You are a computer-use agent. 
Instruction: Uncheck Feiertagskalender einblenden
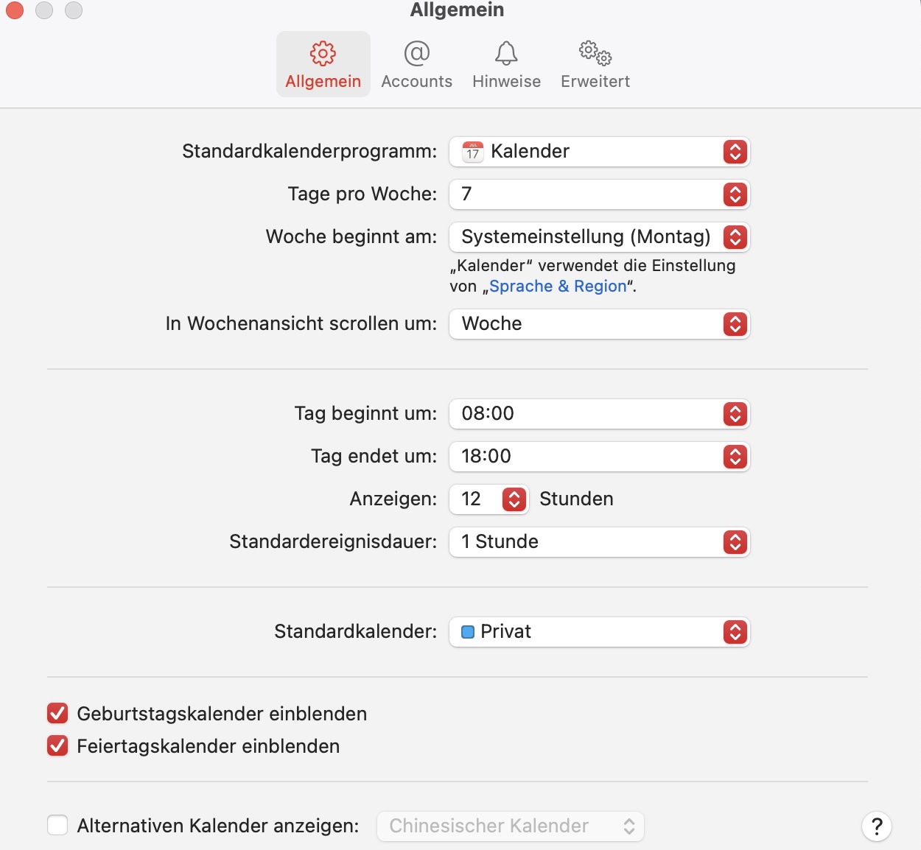point(57,746)
